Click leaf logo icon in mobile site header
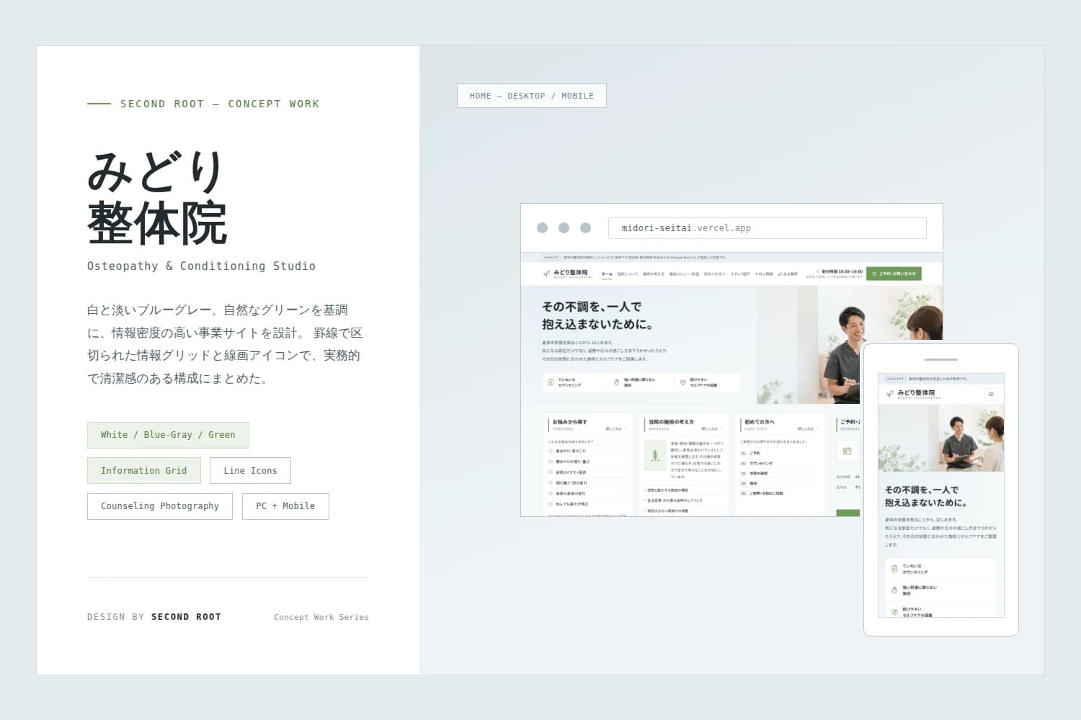Image resolution: width=1081 pixels, height=720 pixels. (890, 394)
